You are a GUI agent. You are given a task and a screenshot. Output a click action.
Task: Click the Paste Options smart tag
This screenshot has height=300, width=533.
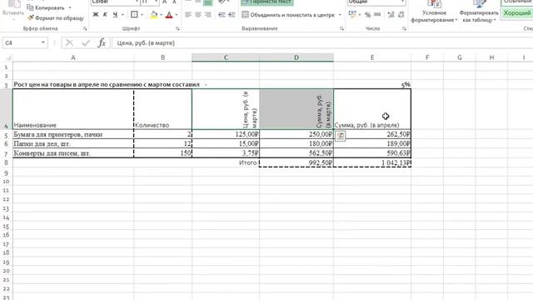point(341,136)
